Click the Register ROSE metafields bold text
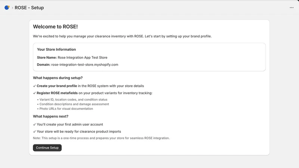The width and height of the screenshot is (299, 168). [57, 93]
